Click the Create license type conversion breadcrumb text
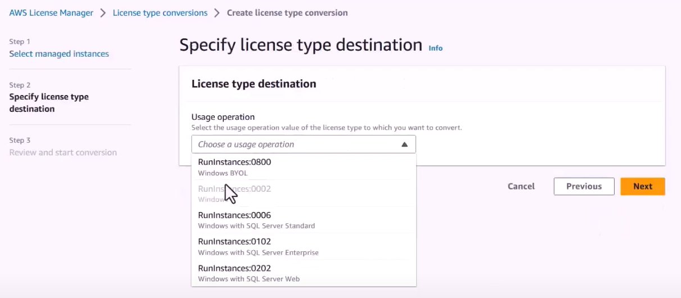The image size is (681, 298). point(287,12)
